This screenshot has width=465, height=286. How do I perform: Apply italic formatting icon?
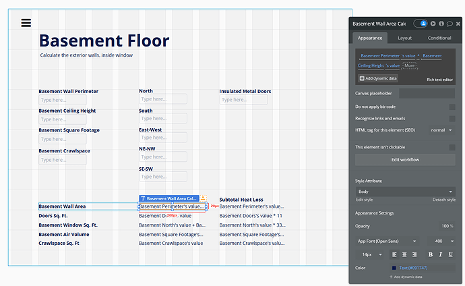[x=440, y=254]
